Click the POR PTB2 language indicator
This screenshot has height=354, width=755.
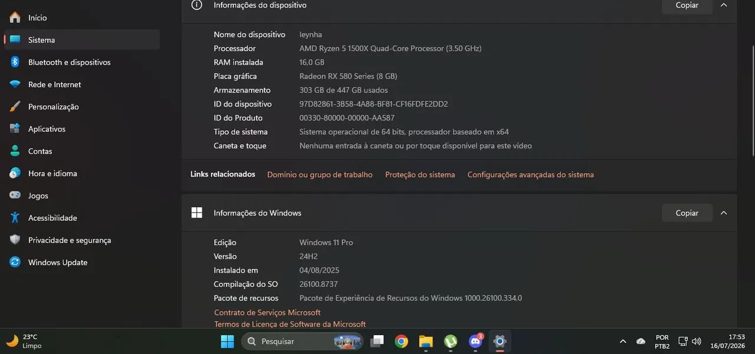click(662, 342)
